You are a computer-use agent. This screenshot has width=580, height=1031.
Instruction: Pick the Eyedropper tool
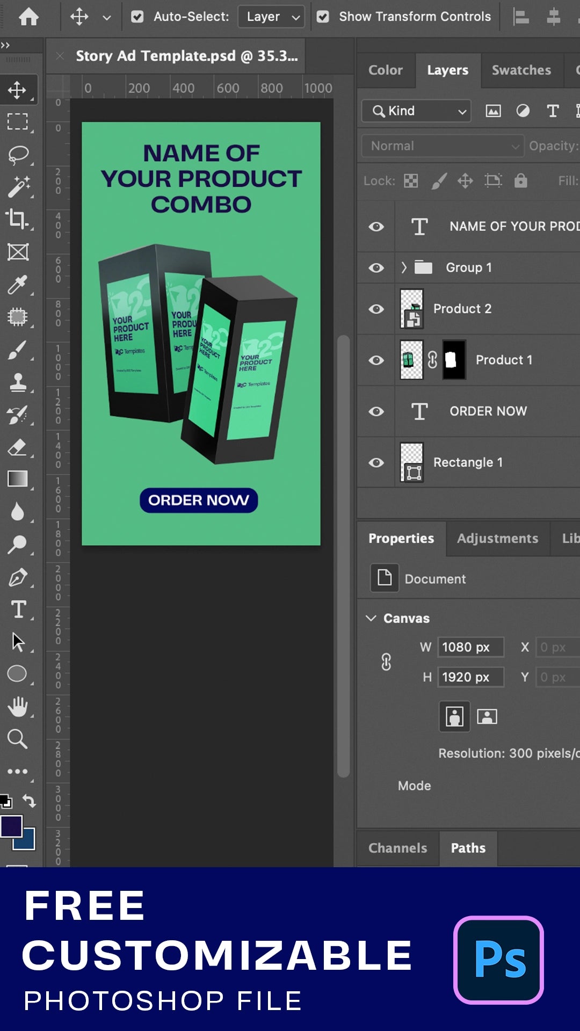(x=18, y=285)
